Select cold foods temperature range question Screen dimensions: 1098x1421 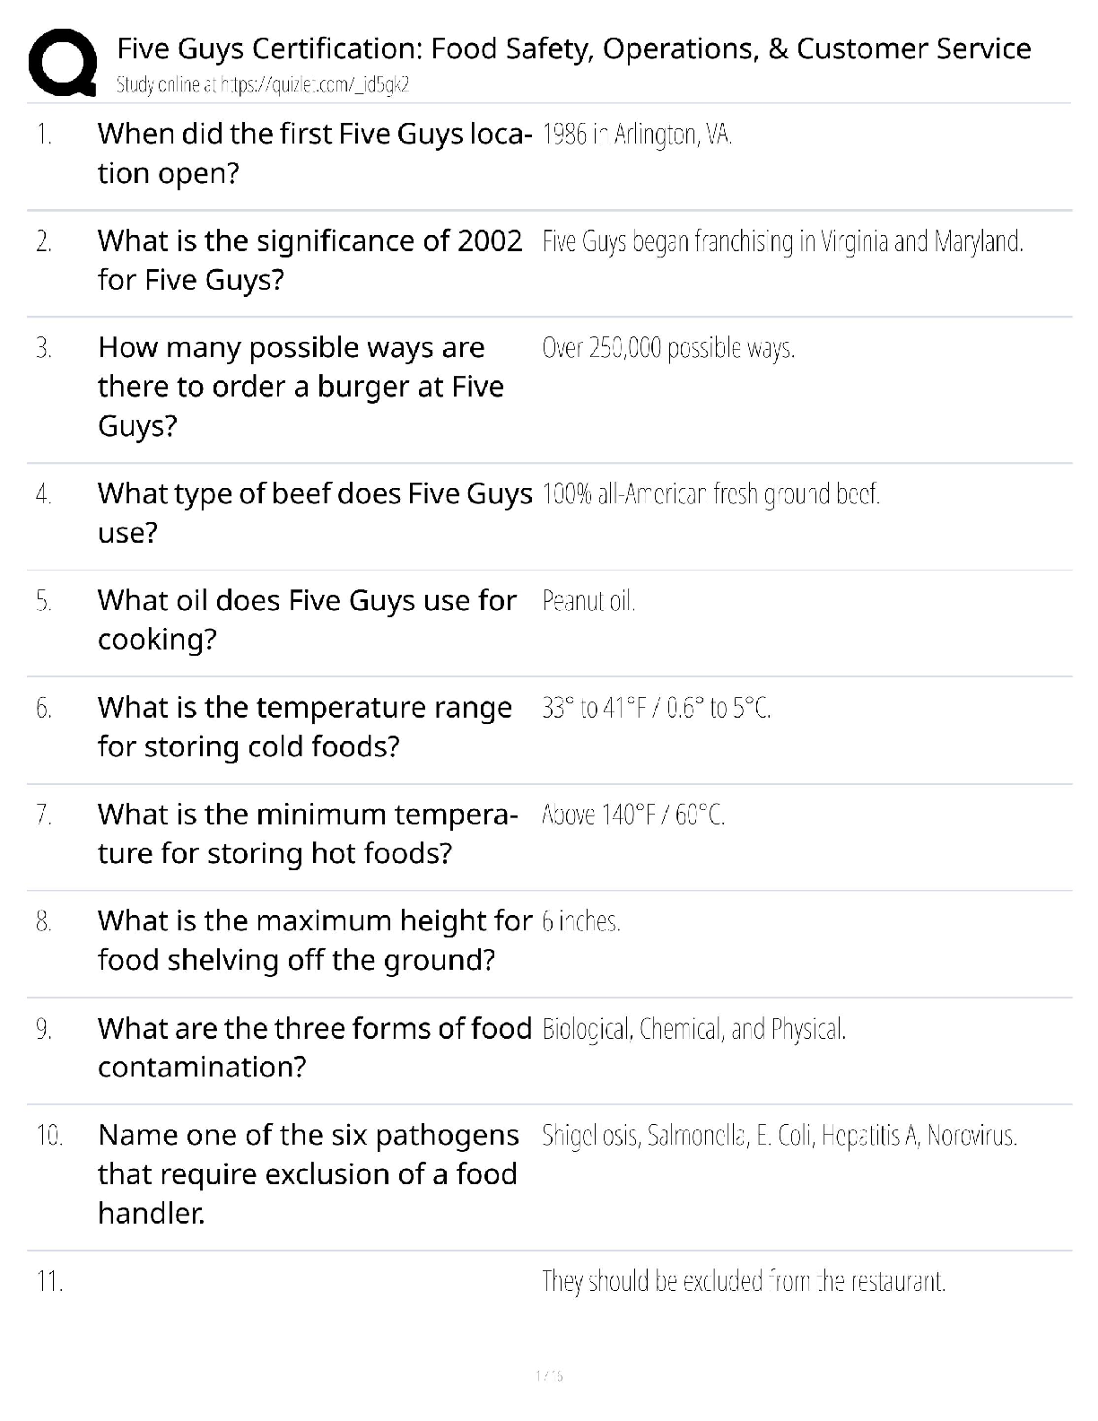[x=305, y=727]
